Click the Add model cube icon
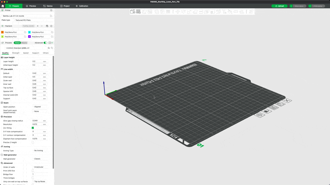Viewport: 330px width, 185px height. pos(133,12)
